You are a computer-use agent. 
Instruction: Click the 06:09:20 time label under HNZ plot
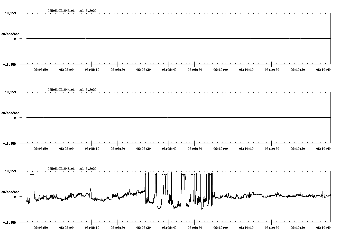(x=118, y=228)
